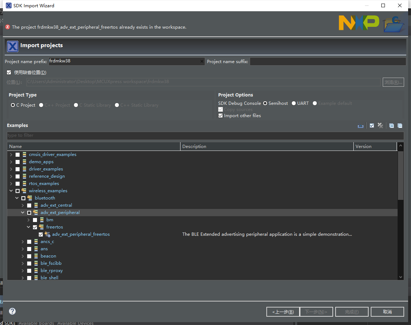The height and width of the screenshot is (325, 411).
Task: Click the Description column header
Action: click(267, 147)
